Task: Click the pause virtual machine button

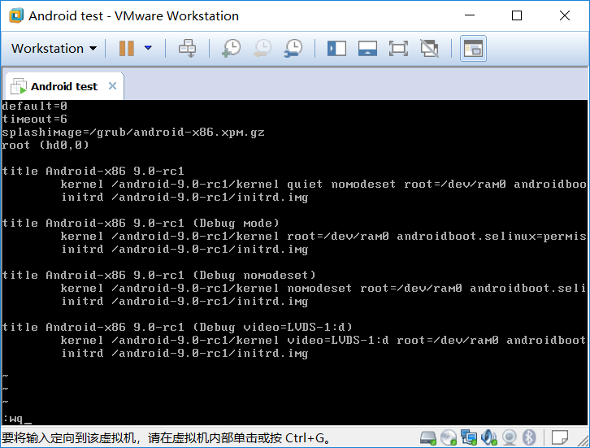Action: tap(127, 48)
